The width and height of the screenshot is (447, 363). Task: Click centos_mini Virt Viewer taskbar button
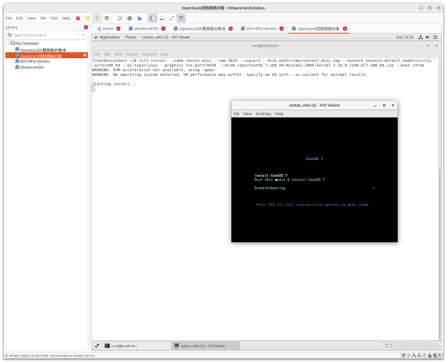click(206, 346)
